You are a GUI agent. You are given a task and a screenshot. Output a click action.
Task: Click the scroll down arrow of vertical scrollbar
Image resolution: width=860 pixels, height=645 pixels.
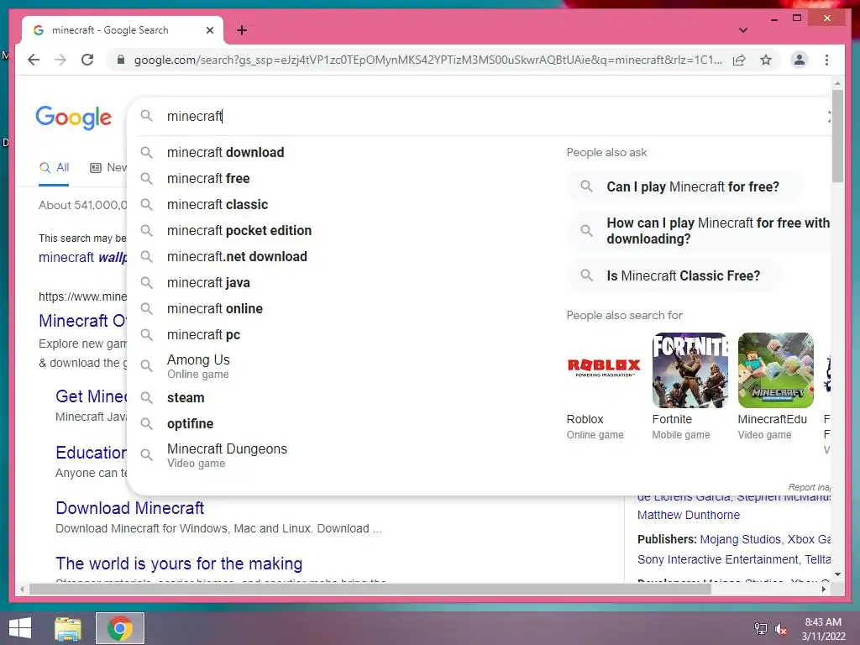[837, 574]
